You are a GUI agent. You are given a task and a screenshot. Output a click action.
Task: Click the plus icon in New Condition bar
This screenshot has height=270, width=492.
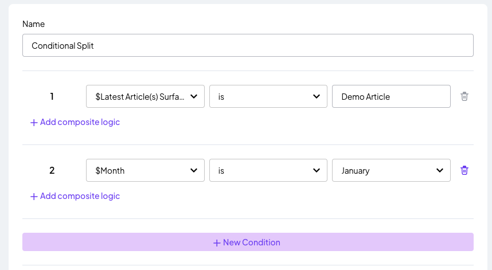pos(217,242)
